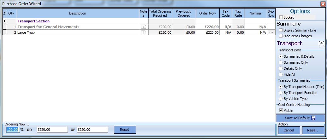Choose By Vehicle Type summaries
The image size is (327, 139).
[x=281, y=99]
